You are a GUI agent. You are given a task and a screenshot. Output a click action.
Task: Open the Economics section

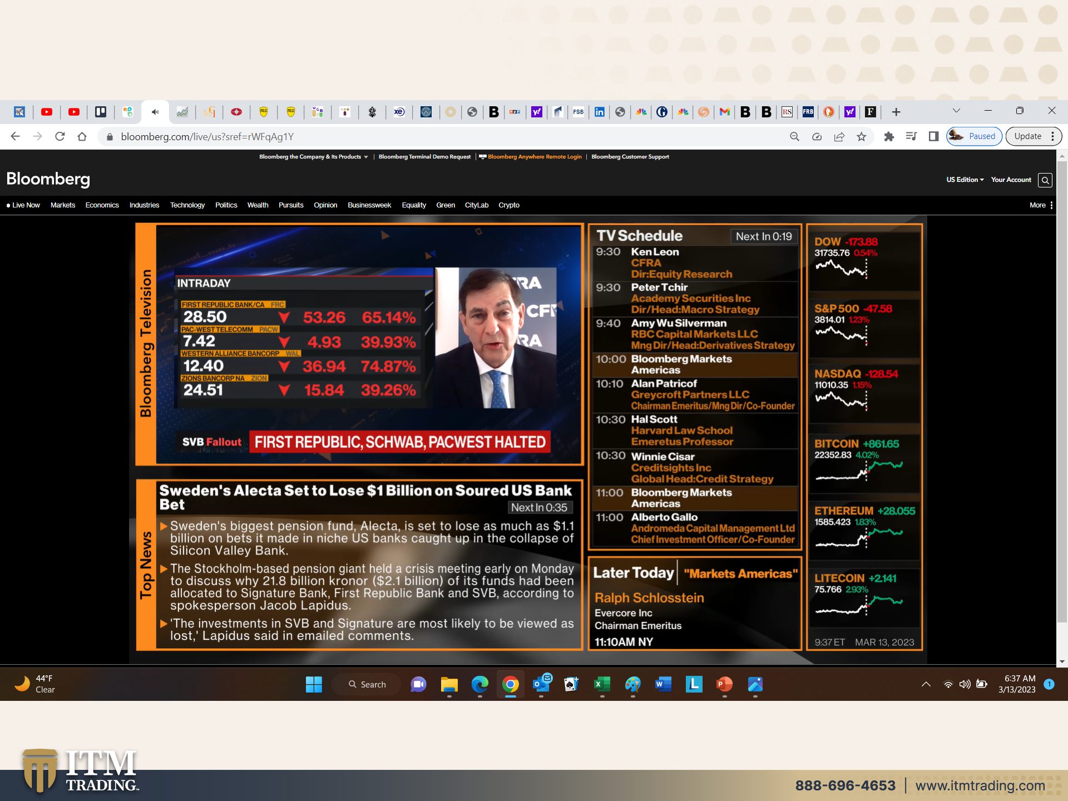[x=102, y=205]
